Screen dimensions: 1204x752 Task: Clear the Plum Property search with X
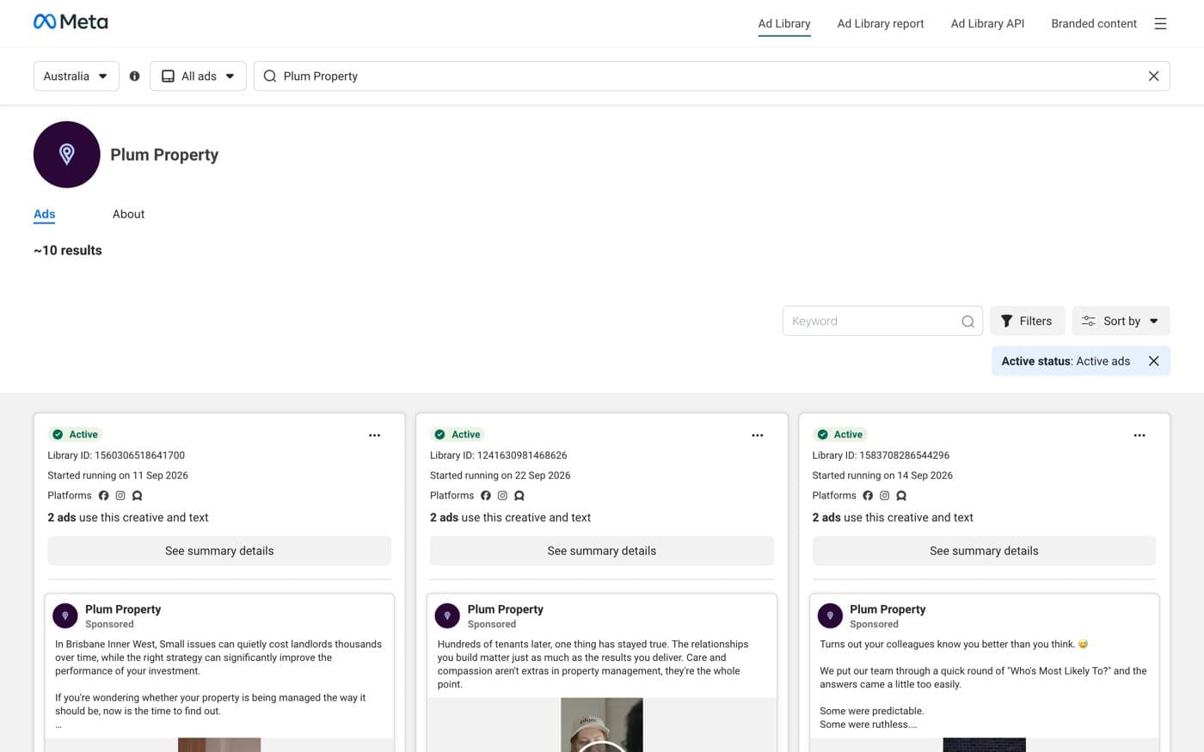(1153, 76)
